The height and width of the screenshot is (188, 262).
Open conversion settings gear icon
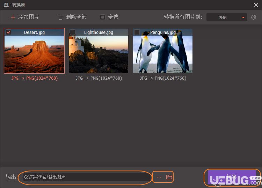point(254,17)
